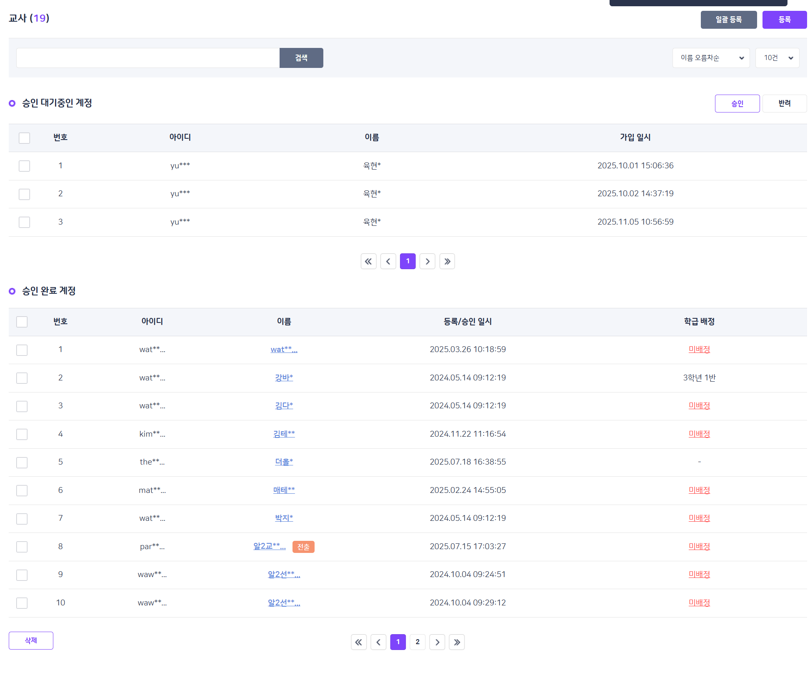Click 미배정 link for 매테** row

tap(699, 490)
